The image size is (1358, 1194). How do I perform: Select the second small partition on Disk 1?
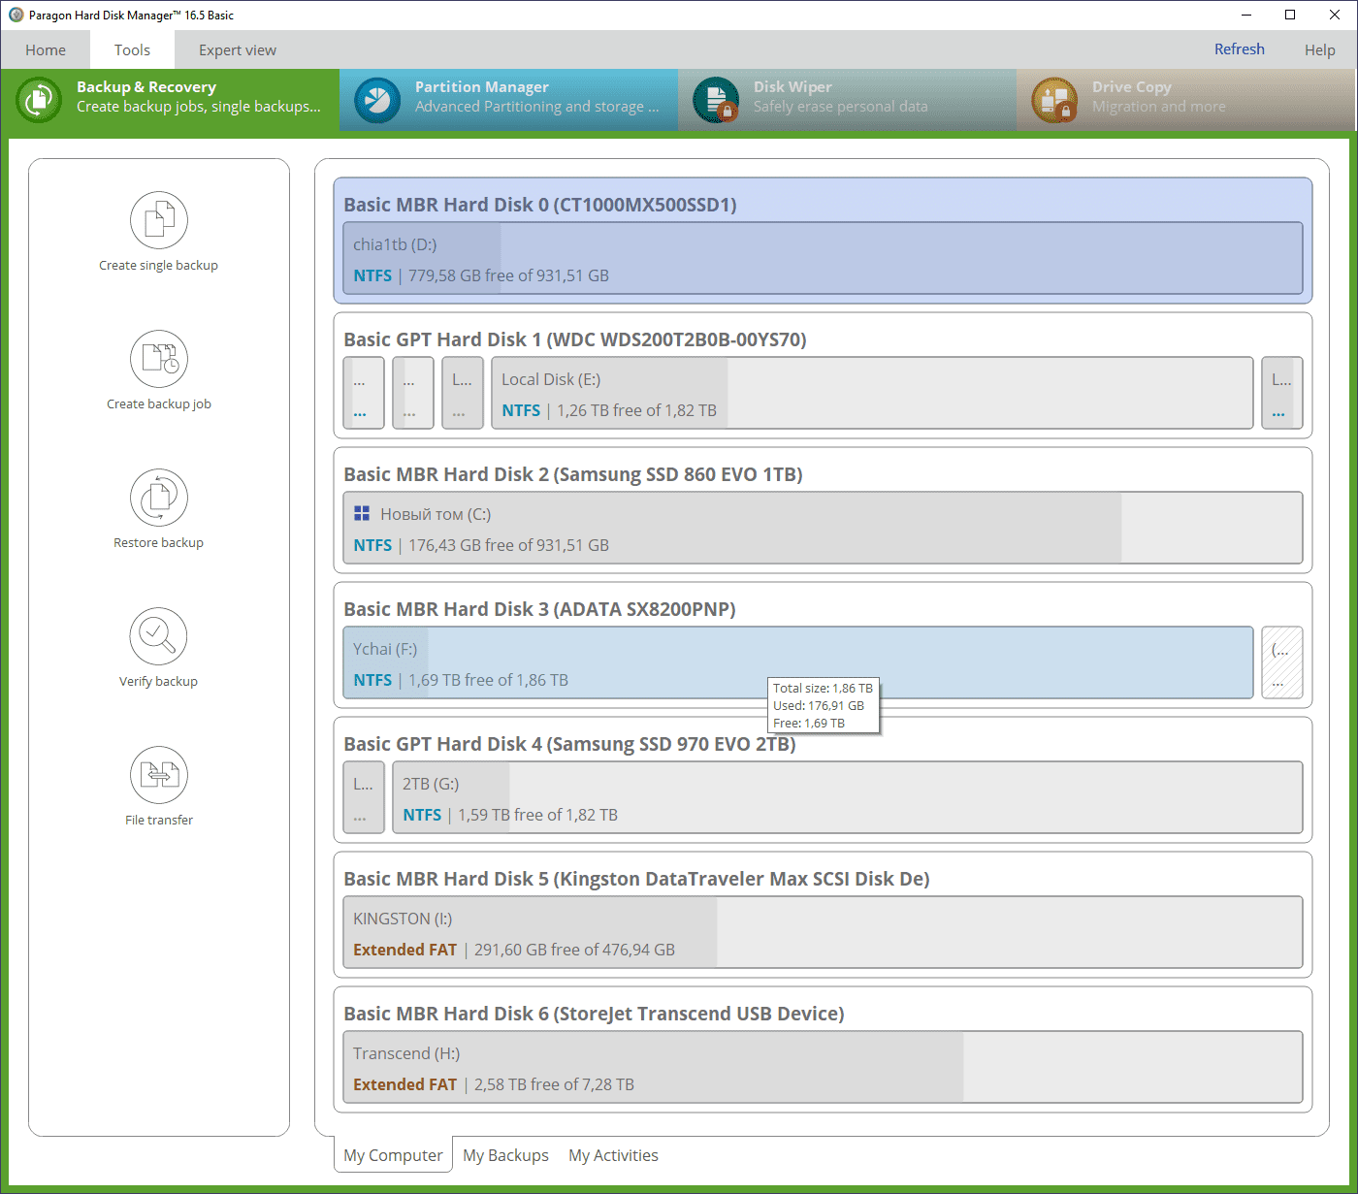point(413,393)
